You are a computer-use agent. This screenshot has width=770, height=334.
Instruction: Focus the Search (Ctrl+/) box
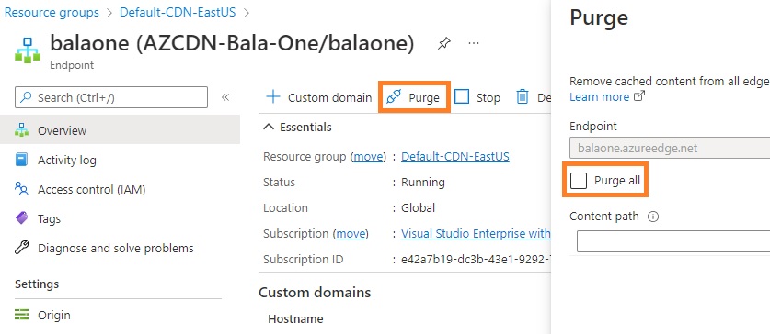[111, 97]
